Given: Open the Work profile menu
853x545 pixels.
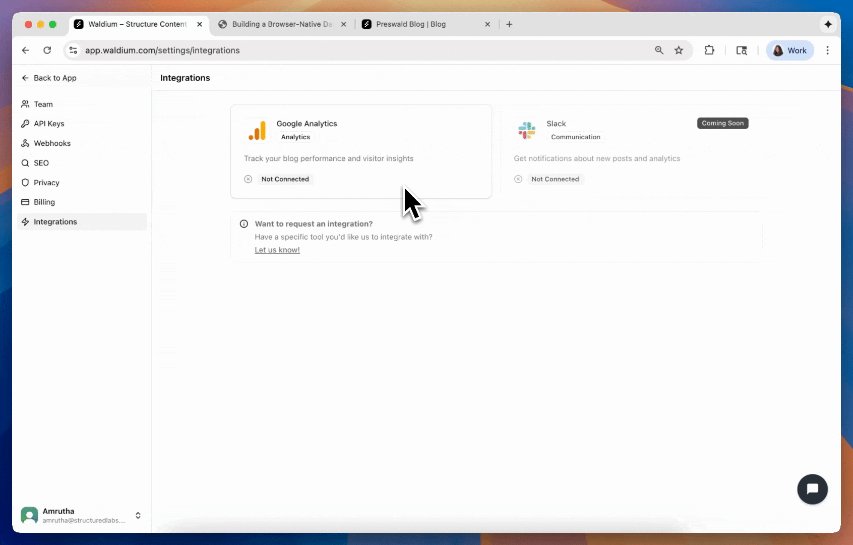Looking at the screenshot, I should (x=789, y=50).
